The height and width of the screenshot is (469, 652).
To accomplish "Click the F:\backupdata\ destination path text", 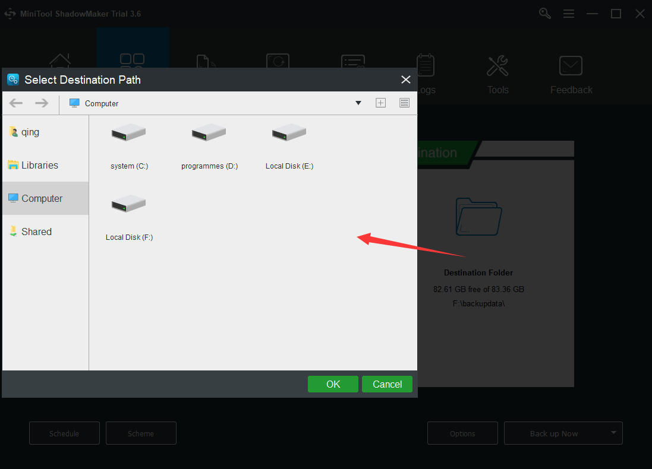I will pos(478,304).
